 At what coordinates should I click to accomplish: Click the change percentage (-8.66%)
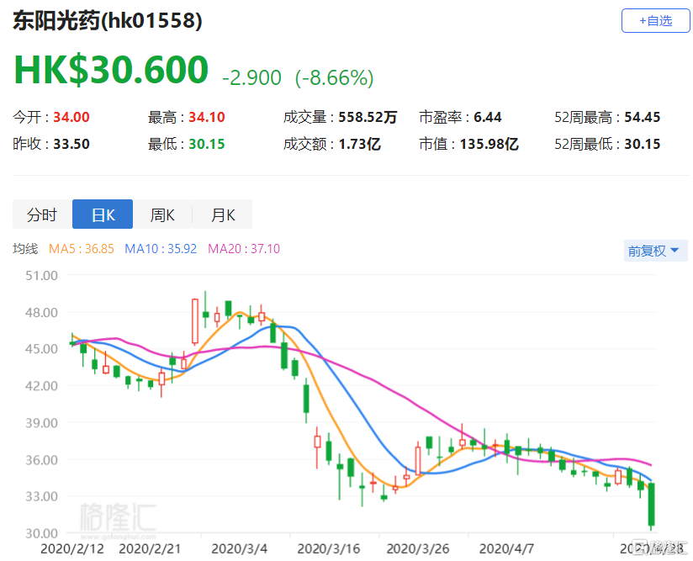(x=335, y=78)
